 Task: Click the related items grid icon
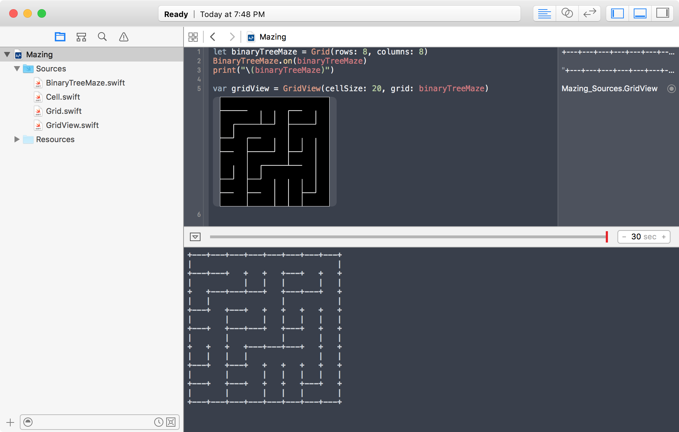(193, 37)
